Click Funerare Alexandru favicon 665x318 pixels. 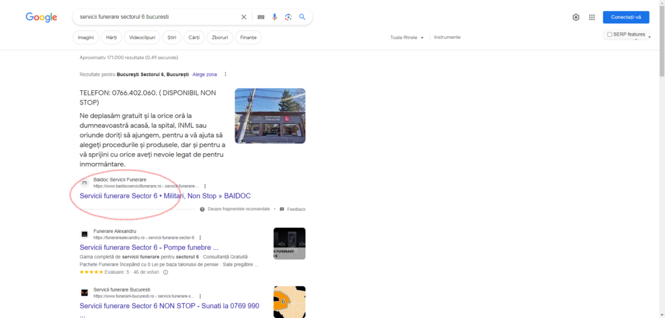tap(84, 234)
